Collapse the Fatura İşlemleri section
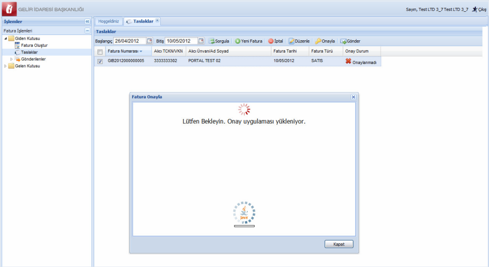489x267 pixels. [88, 30]
